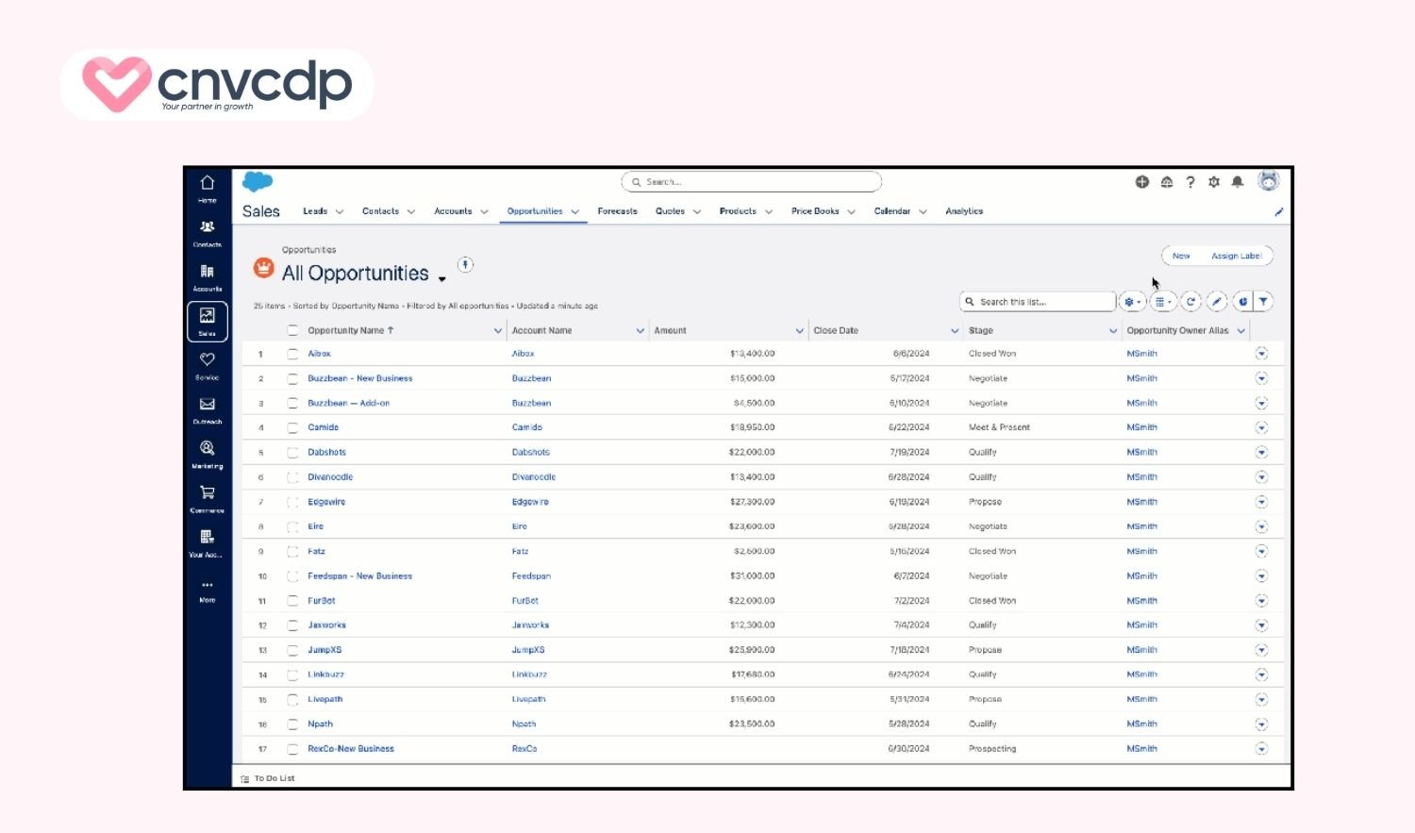The image size is (1415, 833).
Task: Open the Help question mark icon
Action: click(x=1190, y=182)
